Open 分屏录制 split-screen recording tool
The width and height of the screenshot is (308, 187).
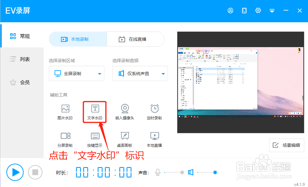65,140
